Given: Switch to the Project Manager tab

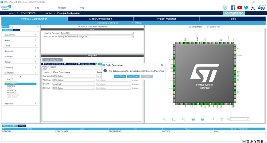Looking at the screenshot, I should [166, 19].
